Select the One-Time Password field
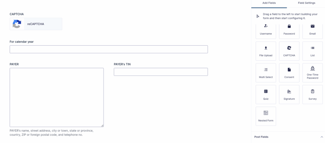Image resolution: width=325 pixels, height=143 pixels. point(312,73)
